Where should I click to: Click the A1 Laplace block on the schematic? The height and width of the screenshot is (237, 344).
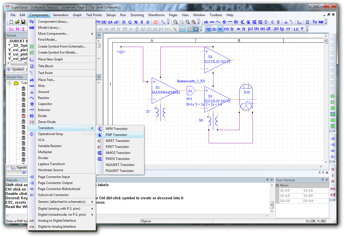point(191,90)
